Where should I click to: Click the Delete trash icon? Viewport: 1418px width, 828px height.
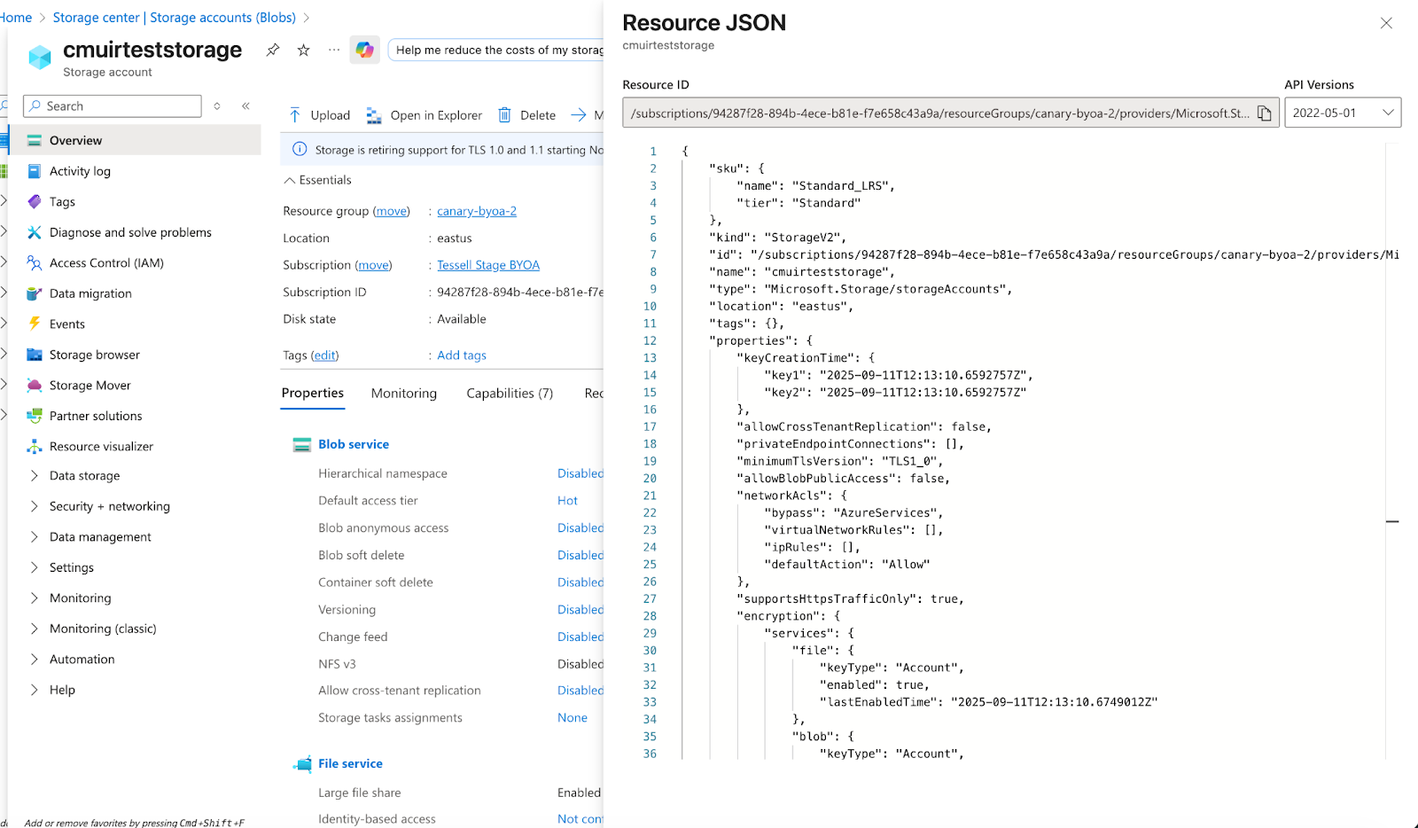pyautogui.click(x=504, y=115)
